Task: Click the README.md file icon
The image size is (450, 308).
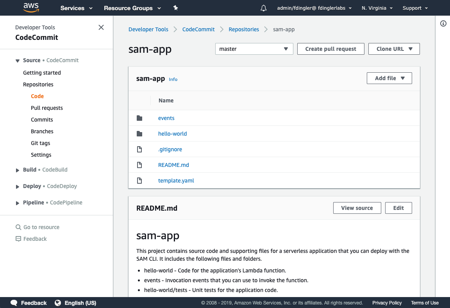Action: pos(139,165)
